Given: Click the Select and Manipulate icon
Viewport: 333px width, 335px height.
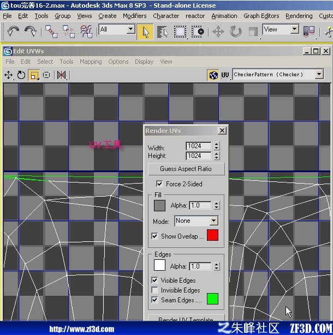Looking at the screenshot, I should click(329, 32).
